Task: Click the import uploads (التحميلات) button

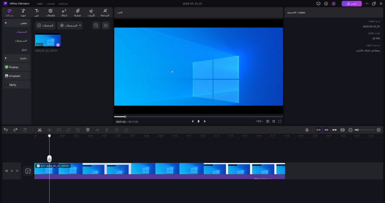Action: point(45,25)
